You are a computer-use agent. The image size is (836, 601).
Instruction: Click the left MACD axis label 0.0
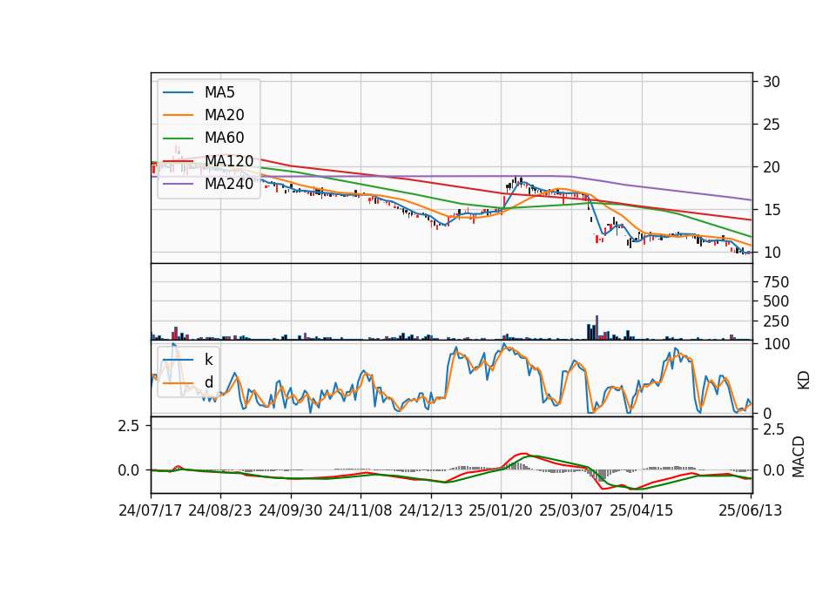pyautogui.click(x=129, y=470)
